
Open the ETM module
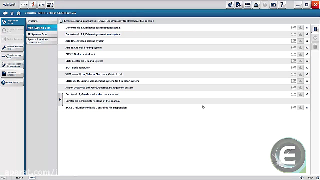pyautogui.click(x=41, y=4)
